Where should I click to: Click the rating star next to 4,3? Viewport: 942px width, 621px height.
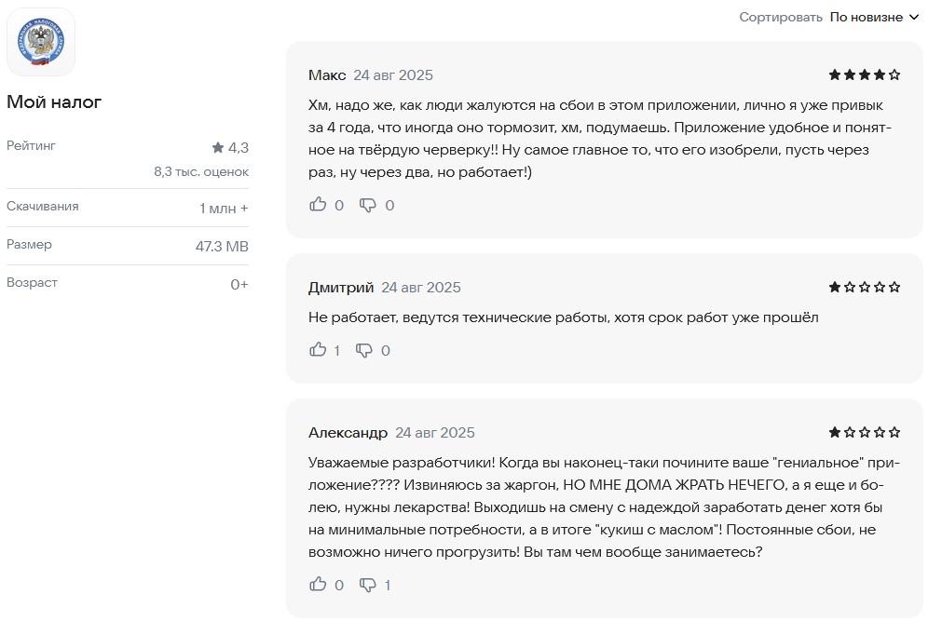(218, 147)
